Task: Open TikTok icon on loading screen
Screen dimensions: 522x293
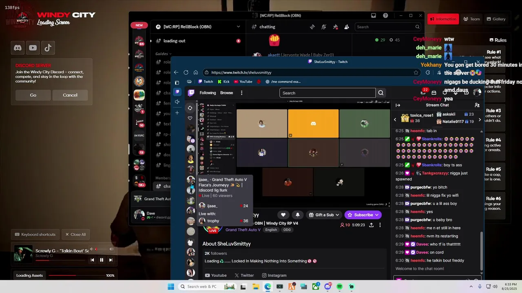Action: pyautogui.click(x=48, y=48)
